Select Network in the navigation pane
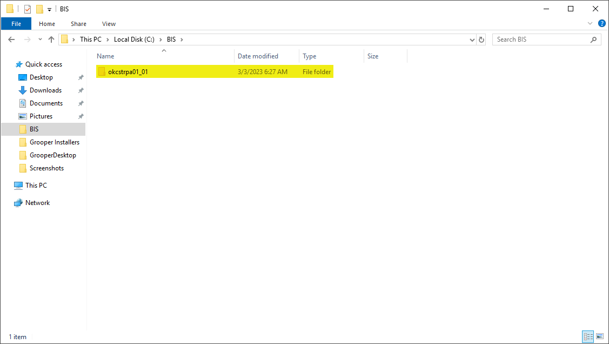Viewport: 609px width, 344px height. tap(37, 202)
